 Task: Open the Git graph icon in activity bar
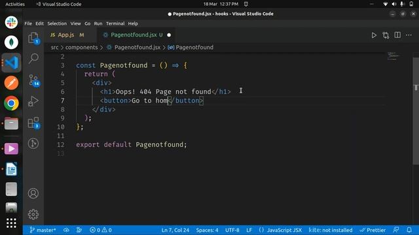point(33,144)
